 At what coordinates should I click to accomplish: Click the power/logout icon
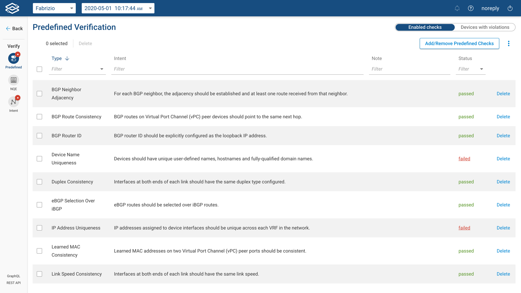click(x=510, y=8)
